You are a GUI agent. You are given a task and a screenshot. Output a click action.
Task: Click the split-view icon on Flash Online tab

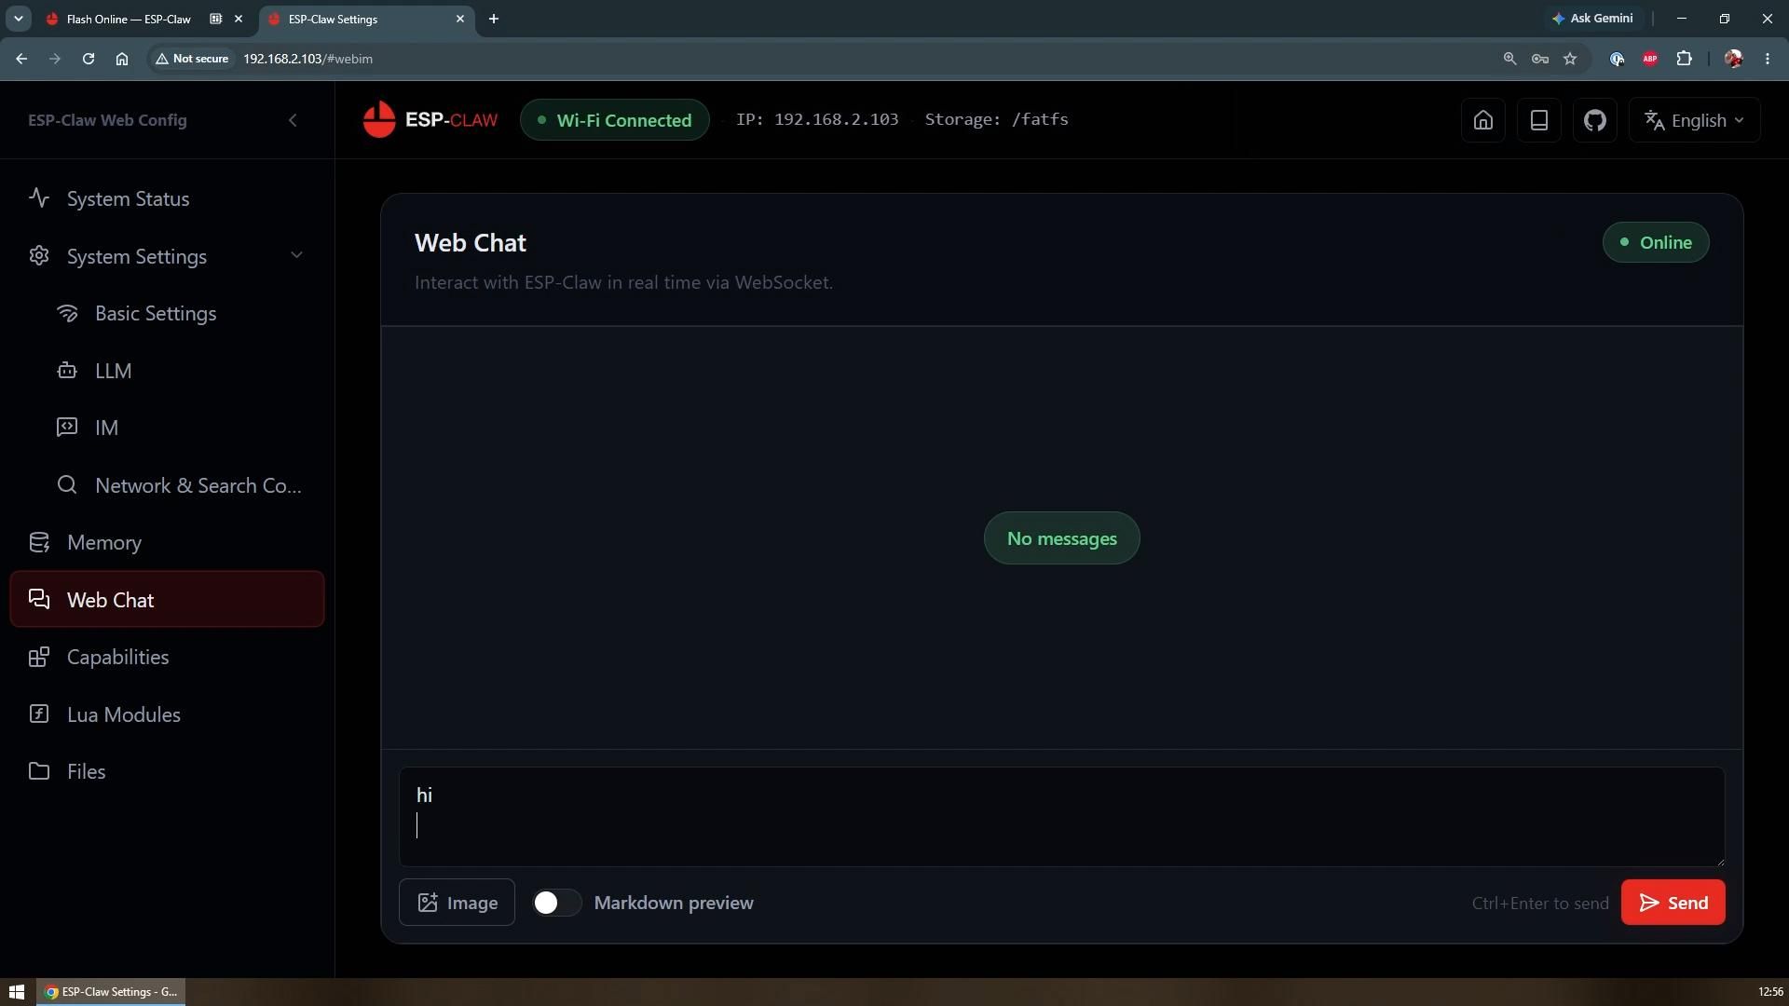pos(215,19)
